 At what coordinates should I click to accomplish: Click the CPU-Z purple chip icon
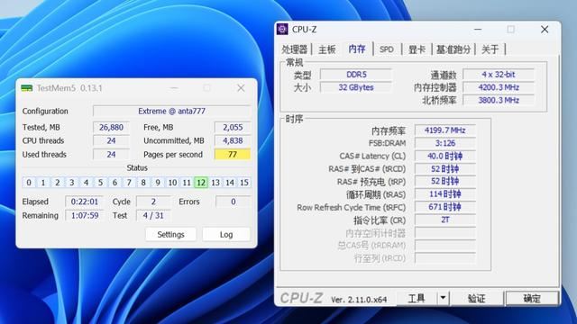[282, 29]
